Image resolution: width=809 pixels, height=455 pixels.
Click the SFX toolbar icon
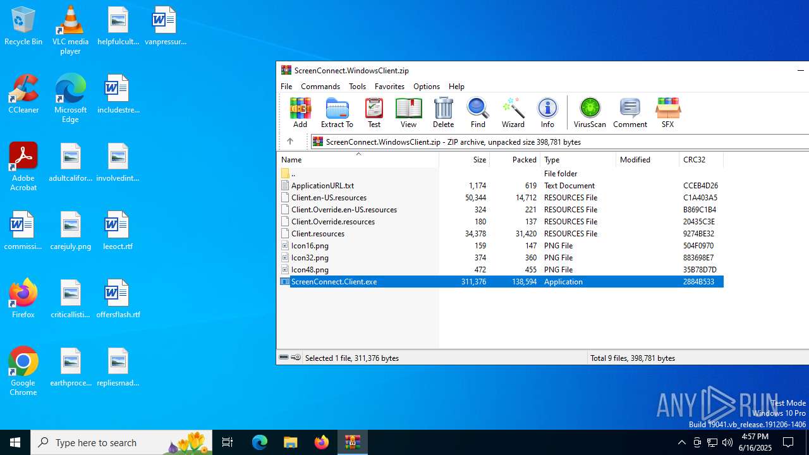coord(667,113)
